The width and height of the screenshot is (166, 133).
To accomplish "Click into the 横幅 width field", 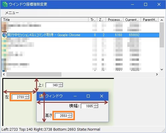I will (87, 106).
